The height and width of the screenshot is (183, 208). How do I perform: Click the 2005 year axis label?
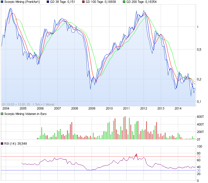pyautogui.click(x=23, y=108)
